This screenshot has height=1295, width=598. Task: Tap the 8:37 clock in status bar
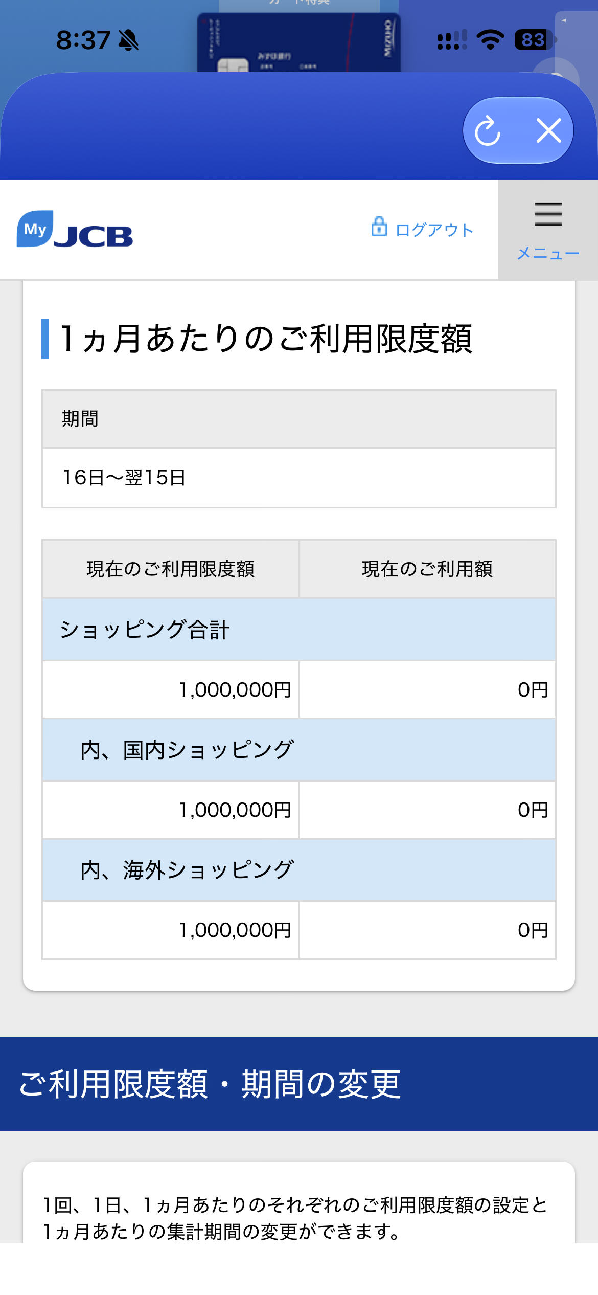pyautogui.click(x=83, y=40)
